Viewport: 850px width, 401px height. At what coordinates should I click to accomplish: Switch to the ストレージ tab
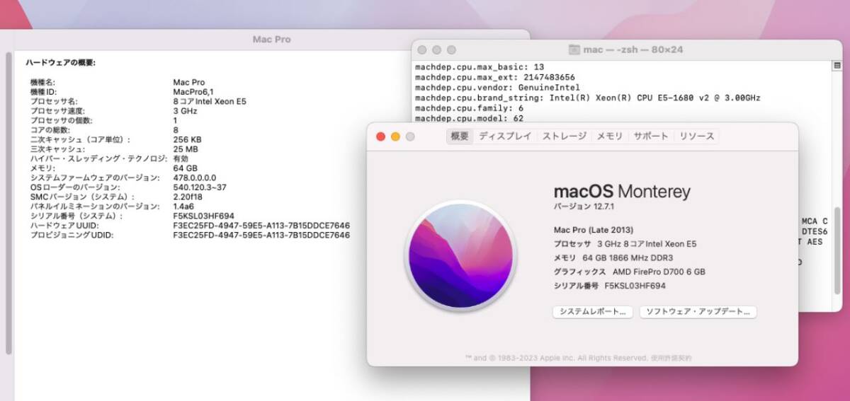pyautogui.click(x=565, y=136)
